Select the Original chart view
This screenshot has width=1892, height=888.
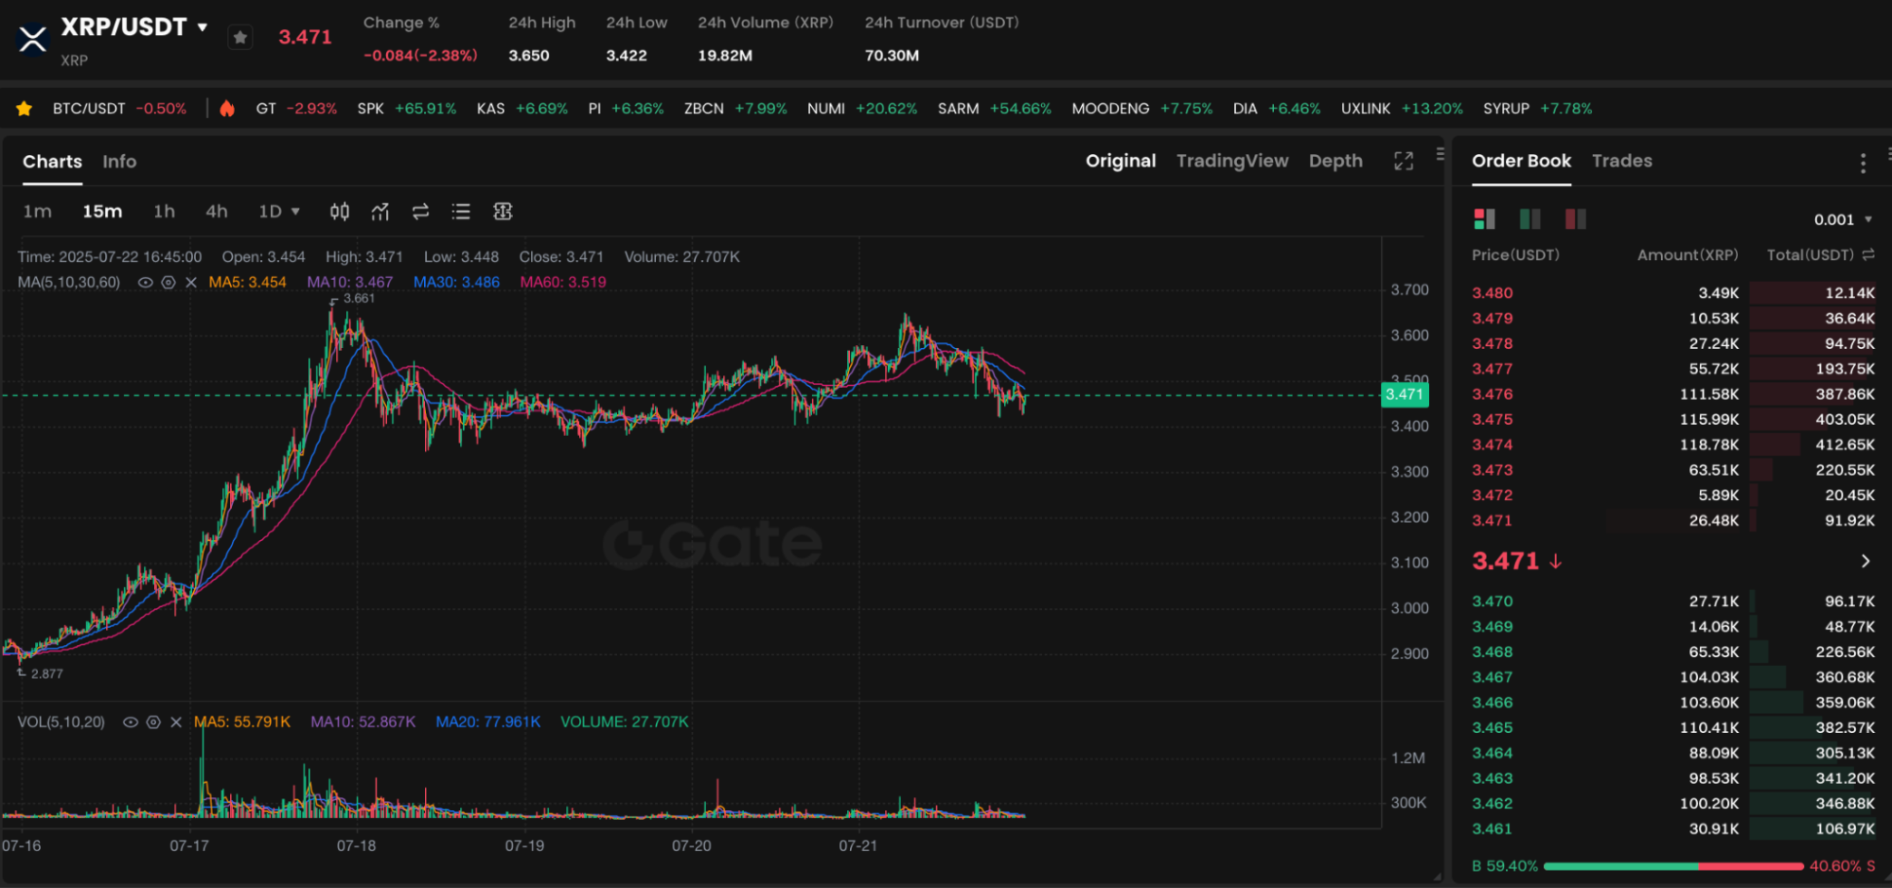click(1121, 161)
